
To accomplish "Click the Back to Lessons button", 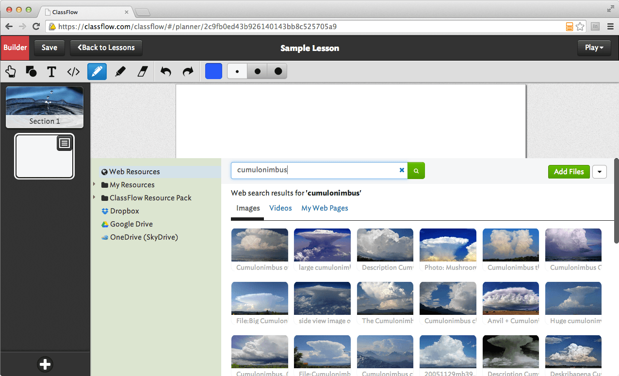I will tap(106, 48).
